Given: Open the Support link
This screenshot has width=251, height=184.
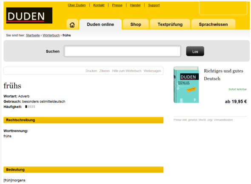Looking at the screenshot, I should pyautogui.click(x=154, y=5).
